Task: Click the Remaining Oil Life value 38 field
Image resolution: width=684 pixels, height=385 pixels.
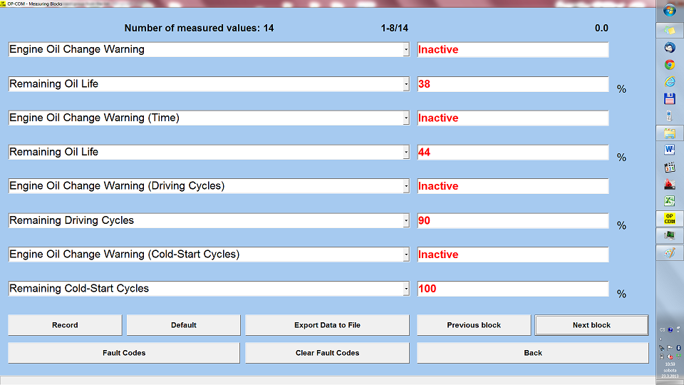Action: coord(513,84)
